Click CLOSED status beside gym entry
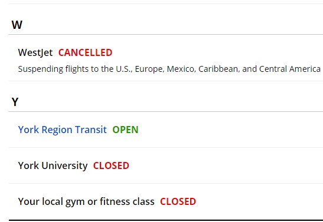The height and width of the screenshot is (222, 323). coord(178,201)
